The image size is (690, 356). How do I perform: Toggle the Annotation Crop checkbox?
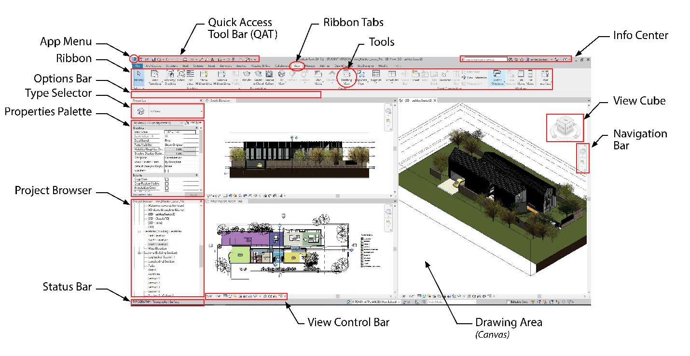(x=166, y=188)
